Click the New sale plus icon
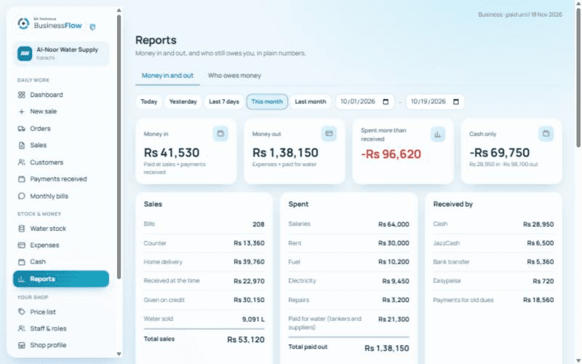Viewport: 582px width, 364px height. tap(22, 111)
